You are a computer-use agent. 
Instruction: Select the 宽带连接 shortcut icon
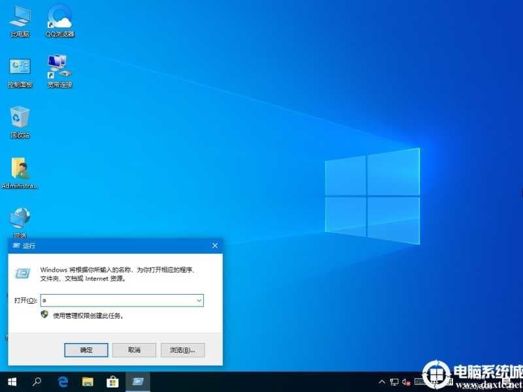pyautogui.click(x=59, y=72)
